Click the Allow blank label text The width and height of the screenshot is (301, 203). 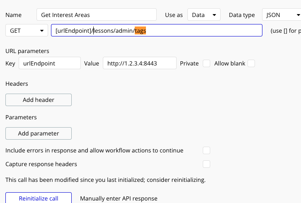click(x=230, y=63)
